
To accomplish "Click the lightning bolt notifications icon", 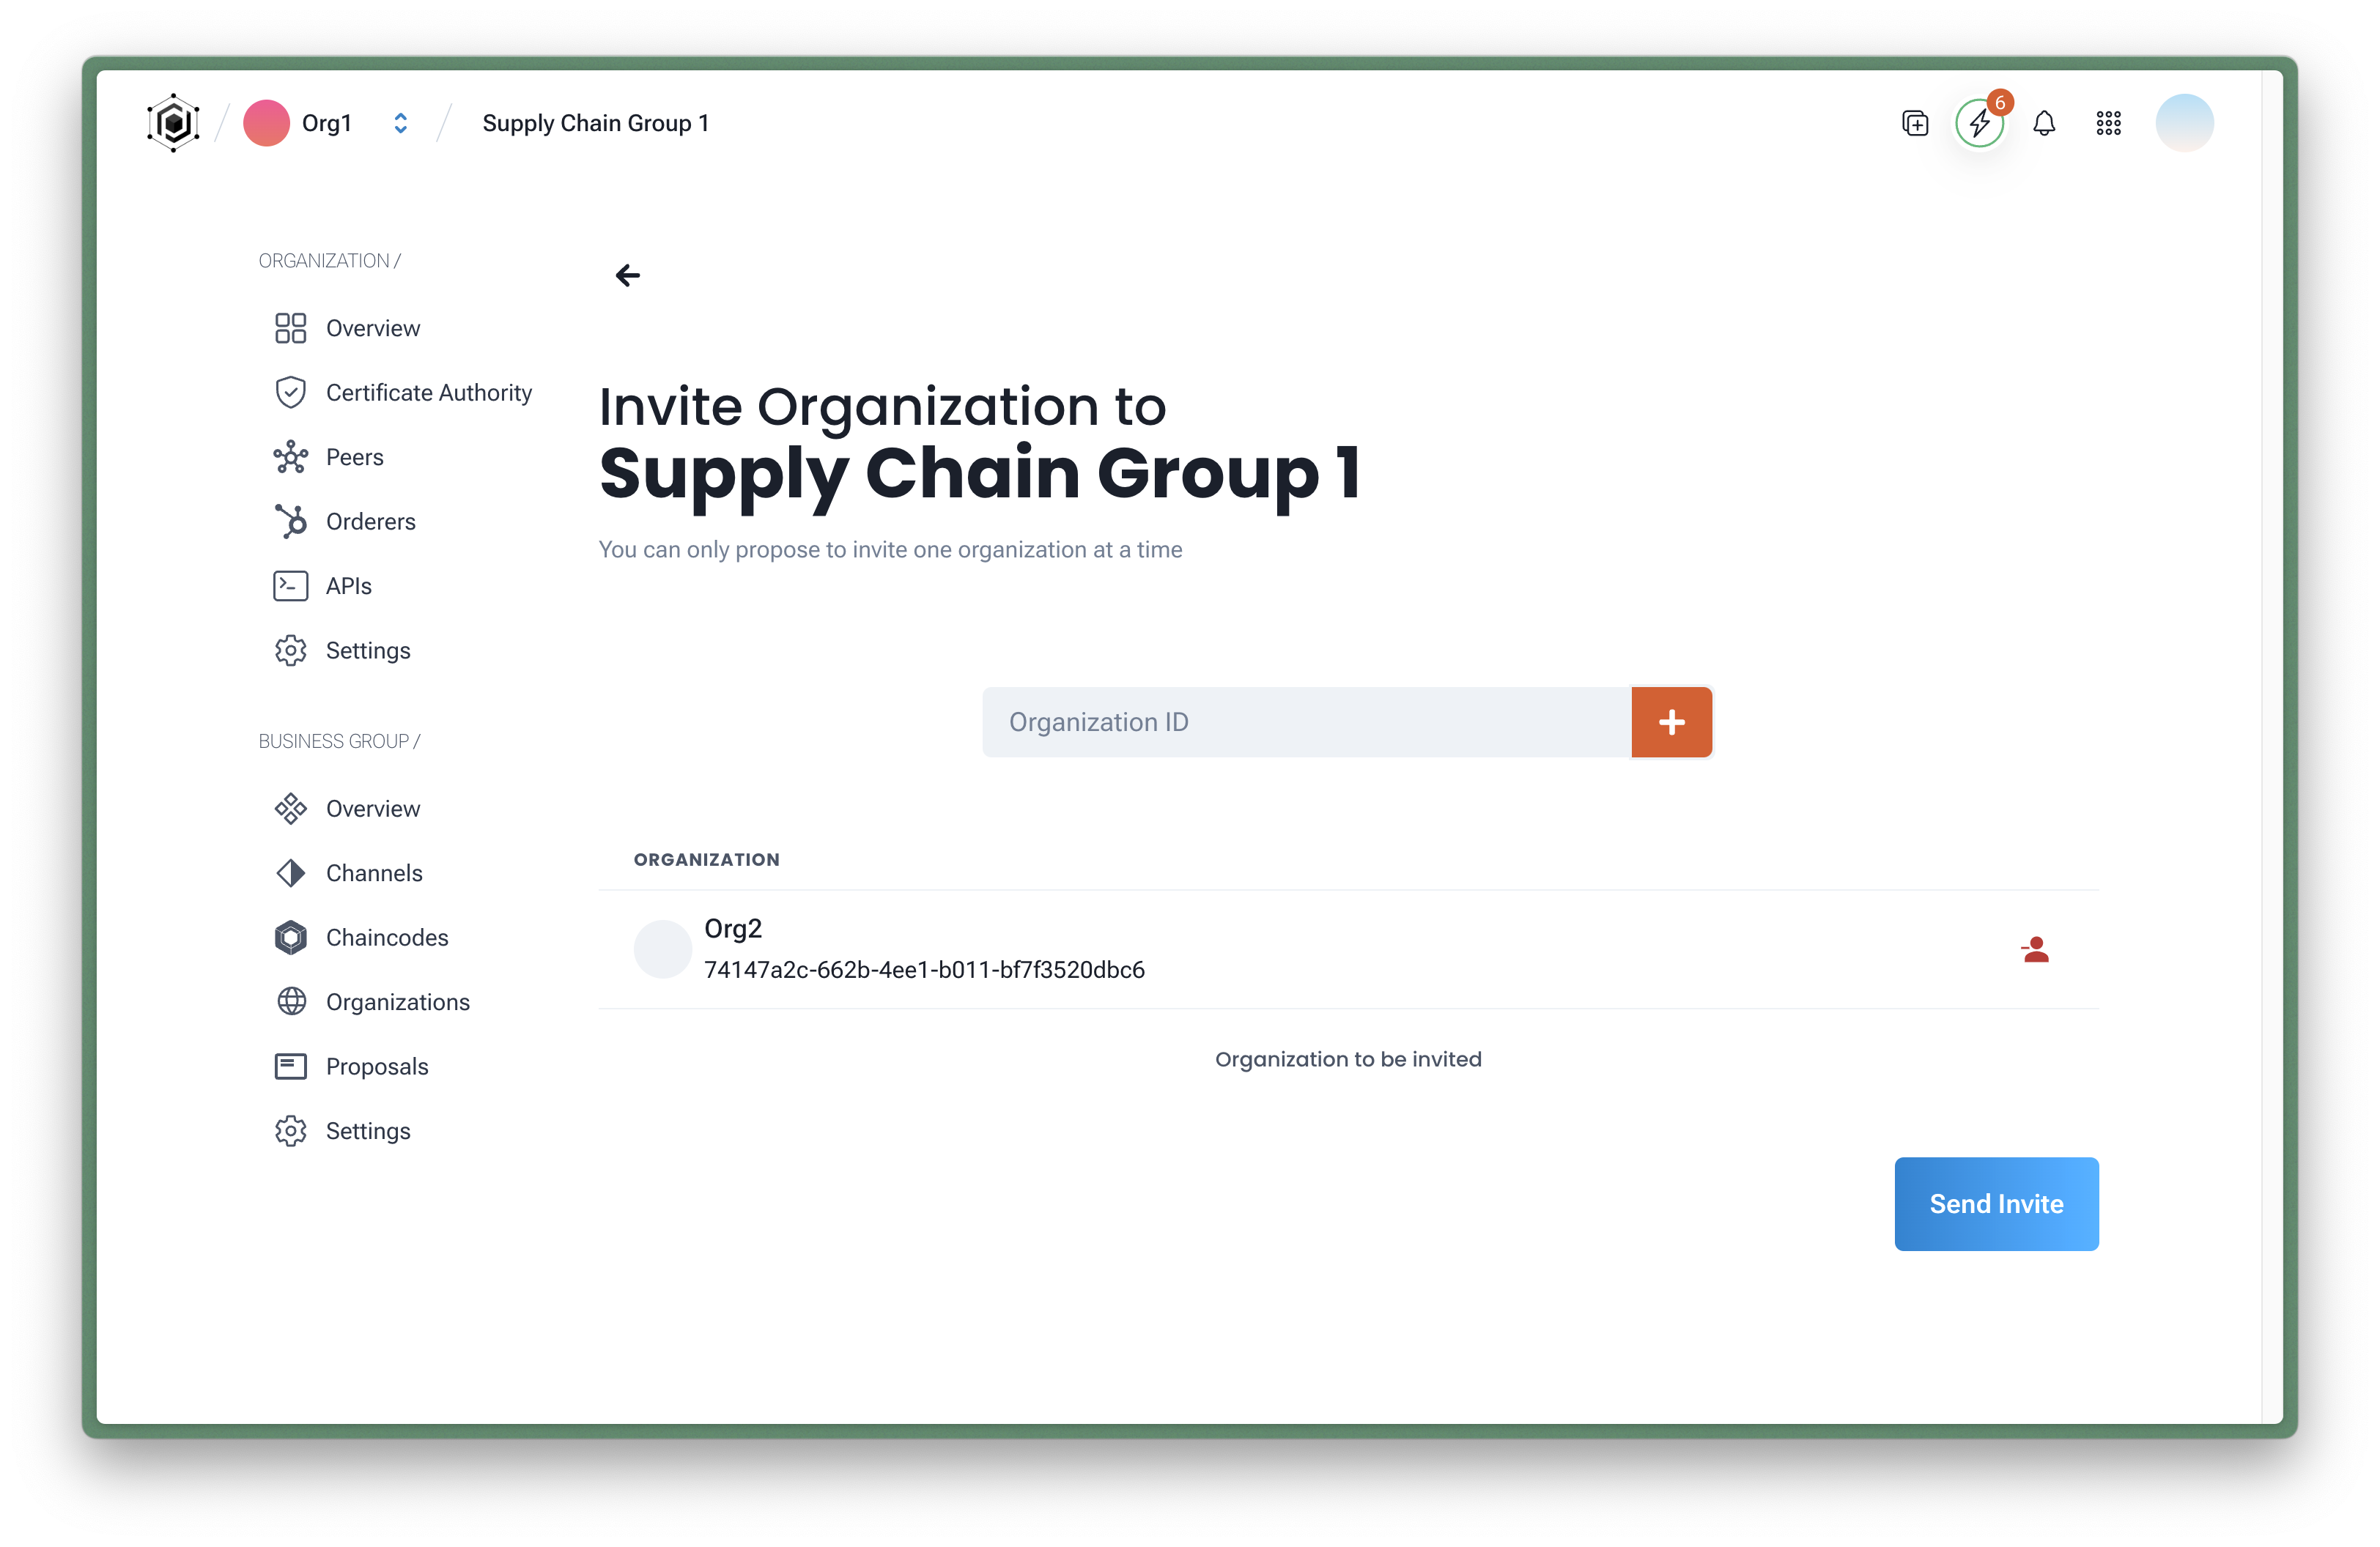I will point(1978,122).
